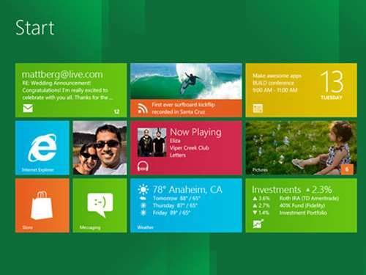Open the unread mail count 12 badge
The width and height of the screenshot is (366, 275).
coord(116,111)
